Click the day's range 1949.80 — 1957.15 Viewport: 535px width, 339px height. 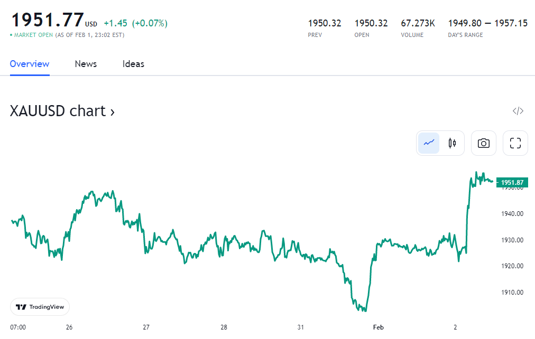[487, 23]
